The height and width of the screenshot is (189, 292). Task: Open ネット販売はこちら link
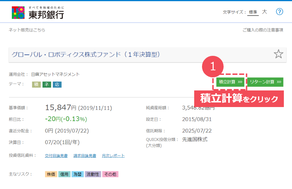pyautogui.click(x=27, y=30)
